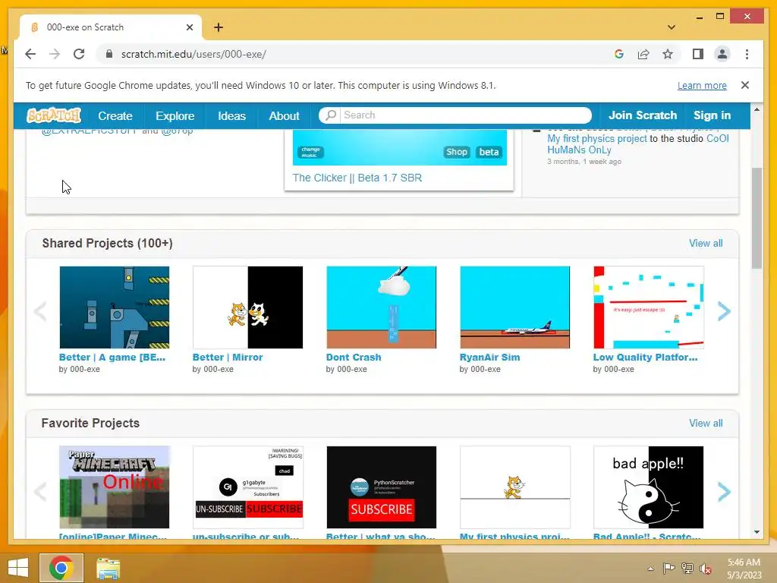Click Join Scratch in the navigation bar
The image size is (777, 583).
642,115
